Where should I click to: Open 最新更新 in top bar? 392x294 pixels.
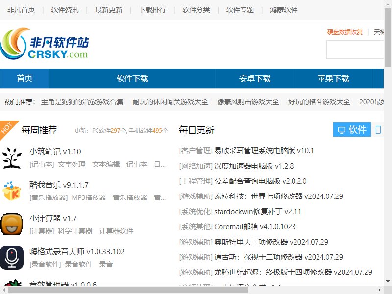point(108,10)
